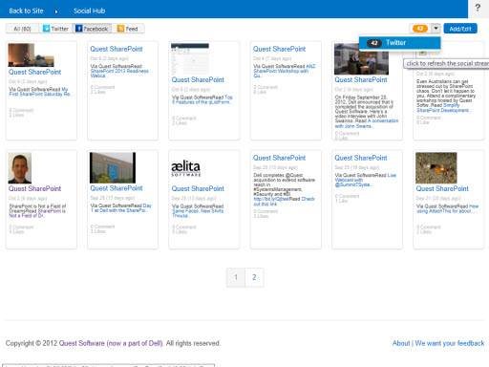Open the insect photo thumbnail
Viewport: 489px width, 367px height.
(x=436, y=168)
